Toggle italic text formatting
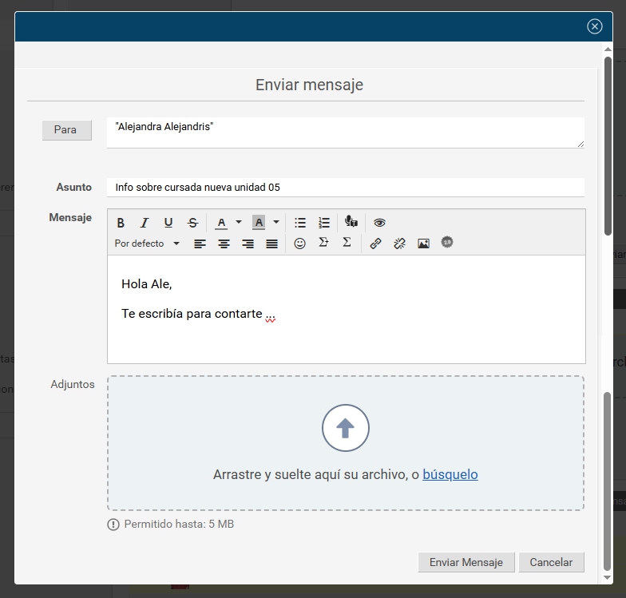Viewport: 626px width, 598px height. (x=145, y=223)
